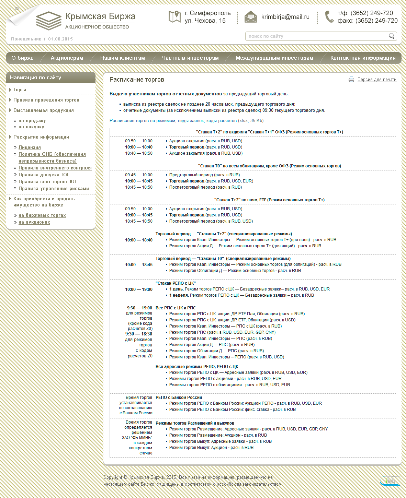Open the Версия для печати link
Image resolution: width=406 pixels, height=498 pixels.
(377, 80)
